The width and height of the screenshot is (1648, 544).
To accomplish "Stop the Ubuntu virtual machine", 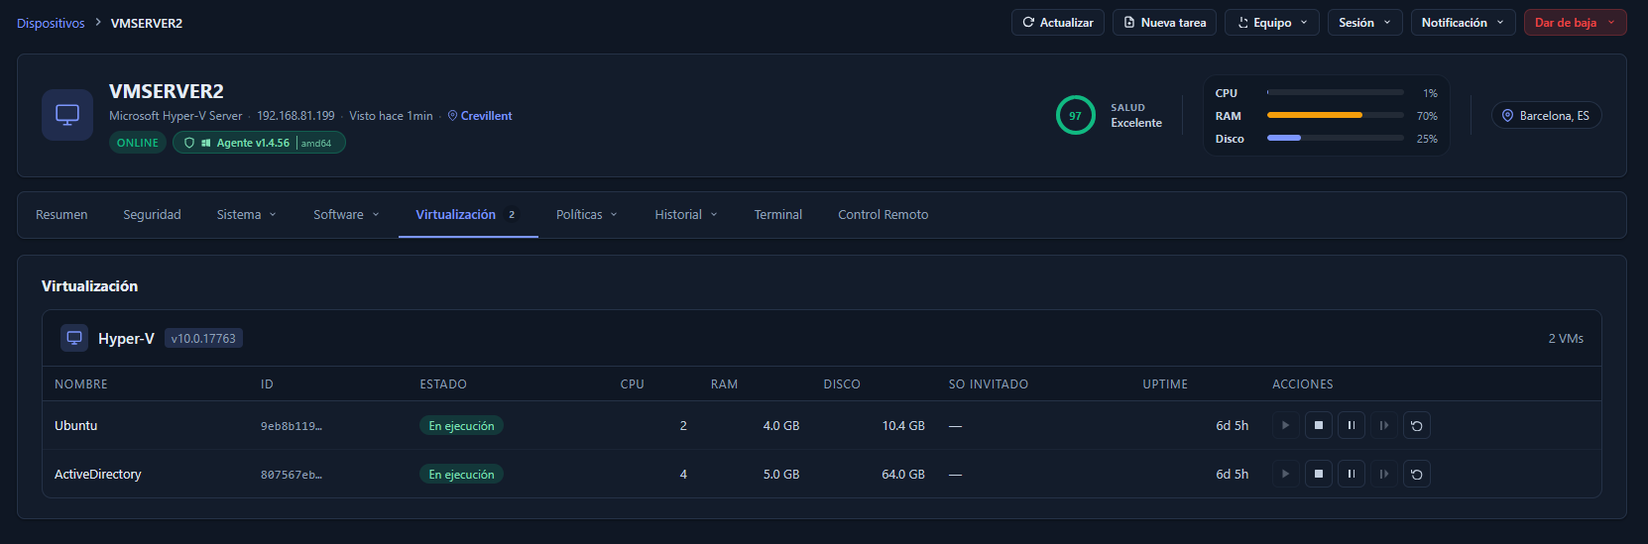I will tap(1318, 426).
